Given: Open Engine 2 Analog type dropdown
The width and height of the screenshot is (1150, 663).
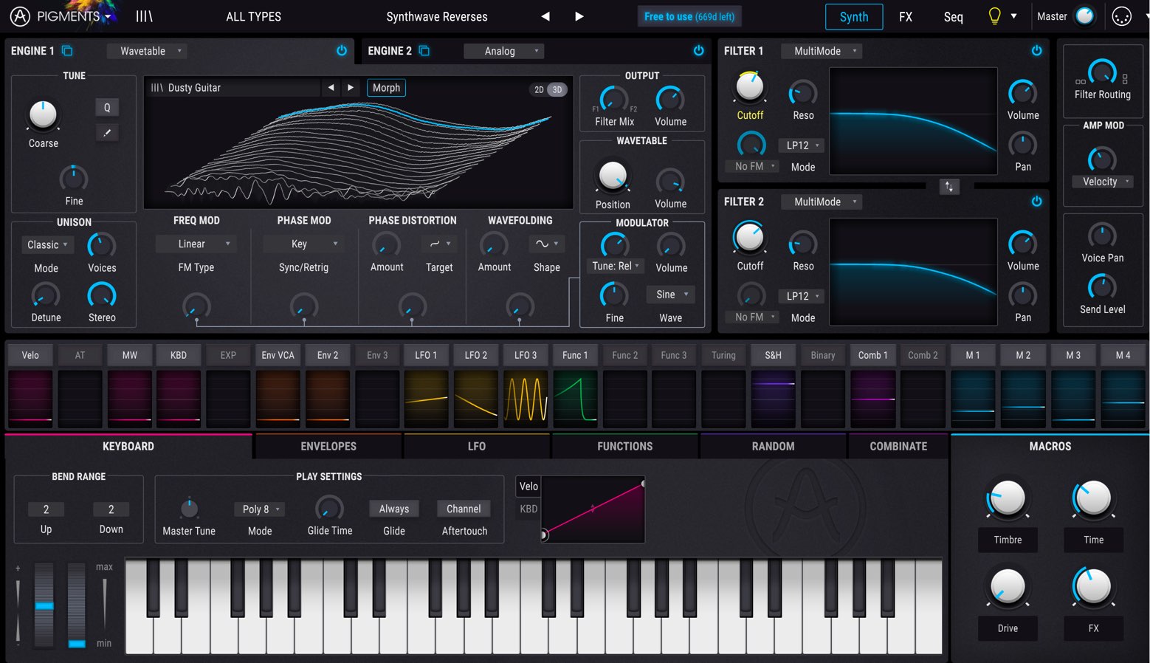Looking at the screenshot, I should 504,51.
